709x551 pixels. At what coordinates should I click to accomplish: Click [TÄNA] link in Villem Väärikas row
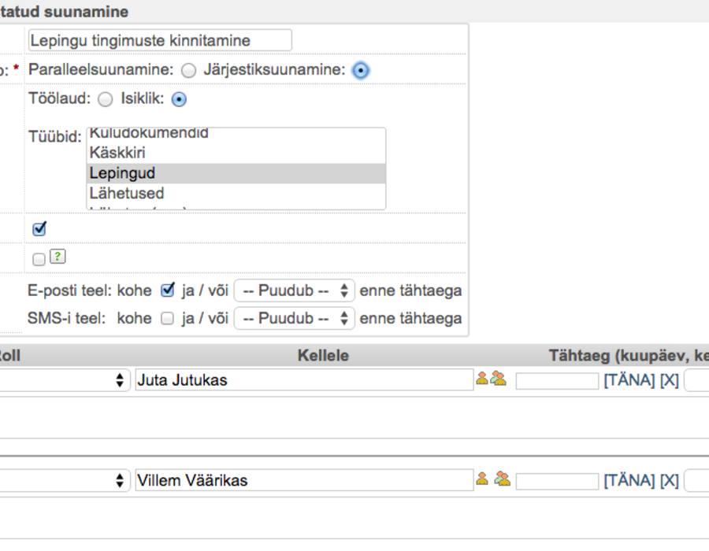(629, 480)
